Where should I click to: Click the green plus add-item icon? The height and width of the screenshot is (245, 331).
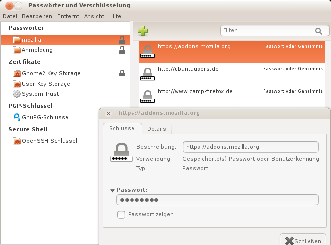pos(143,31)
